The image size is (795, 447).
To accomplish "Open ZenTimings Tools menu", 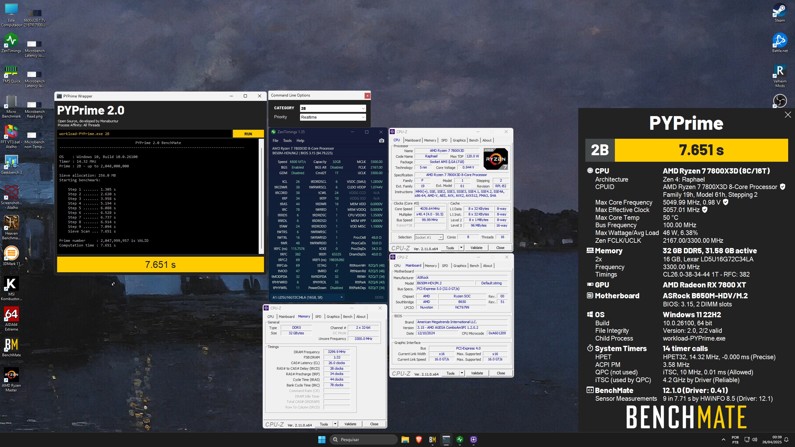I will [x=287, y=141].
